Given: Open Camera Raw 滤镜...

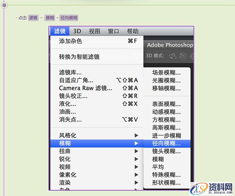Looking at the screenshot, I should click(x=97, y=88).
